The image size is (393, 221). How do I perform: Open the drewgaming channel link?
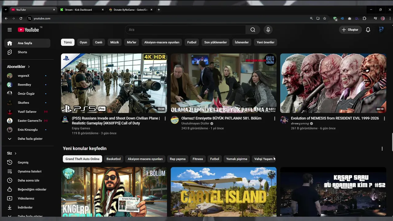(300, 123)
